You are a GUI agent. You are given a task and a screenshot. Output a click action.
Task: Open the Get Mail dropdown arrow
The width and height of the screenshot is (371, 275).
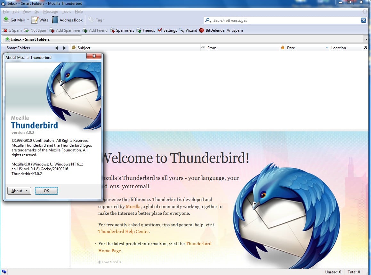coord(28,20)
